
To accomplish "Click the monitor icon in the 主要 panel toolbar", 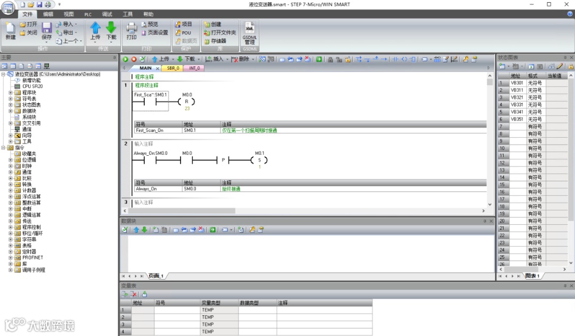I will (x=46, y=66).
